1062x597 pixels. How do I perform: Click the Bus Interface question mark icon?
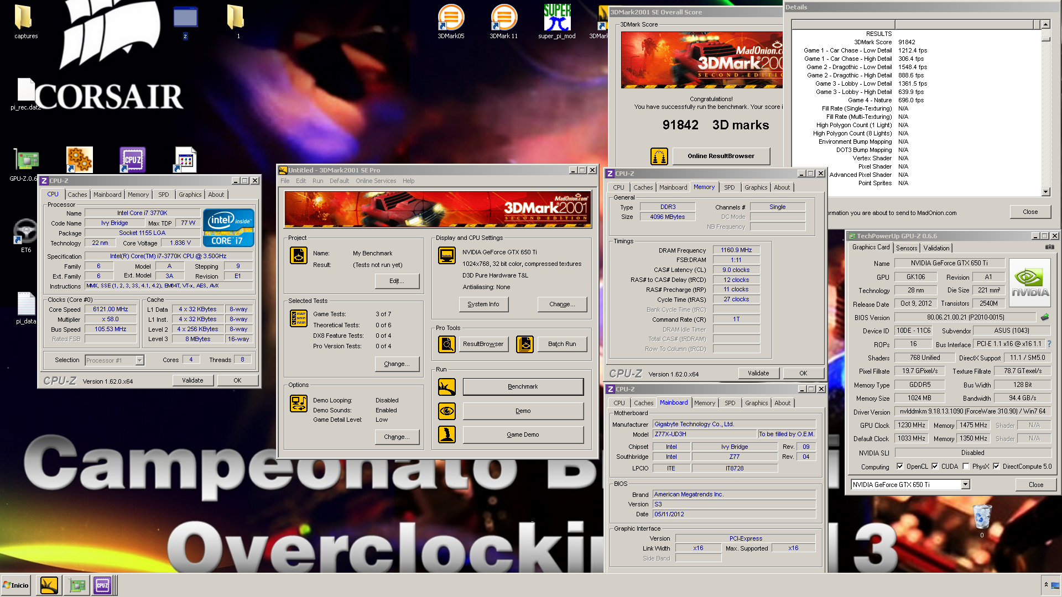pyautogui.click(x=1049, y=344)
